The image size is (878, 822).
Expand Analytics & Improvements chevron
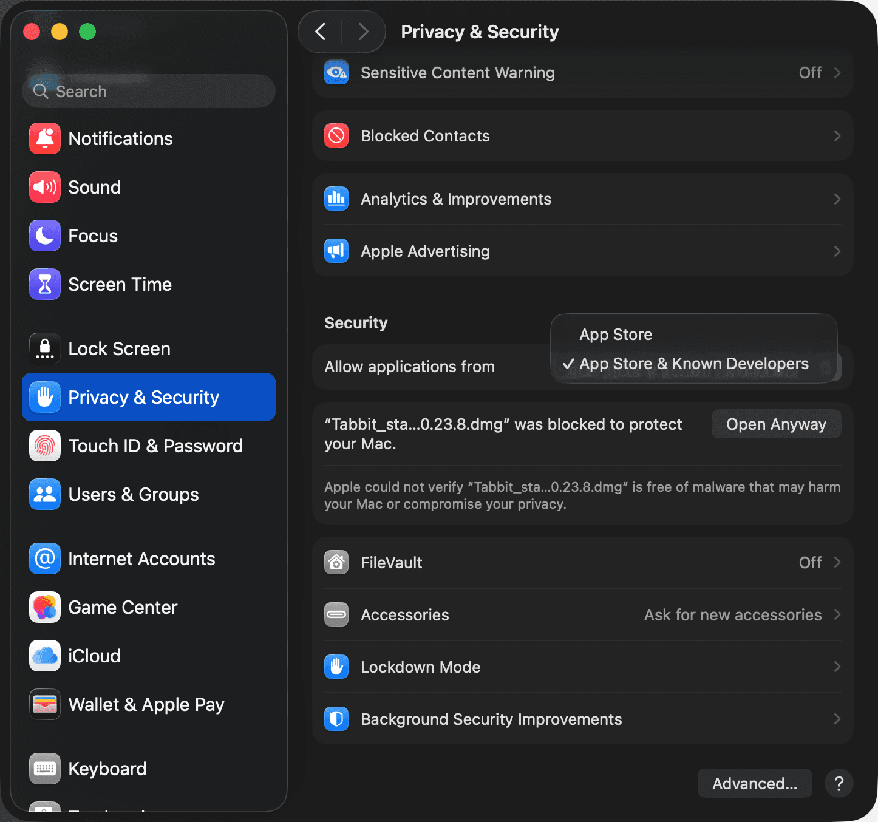click(837, 199)
